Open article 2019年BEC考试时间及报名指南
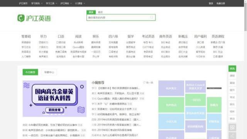The width and height of the screenshot is (247, 139). click(115, 130)
